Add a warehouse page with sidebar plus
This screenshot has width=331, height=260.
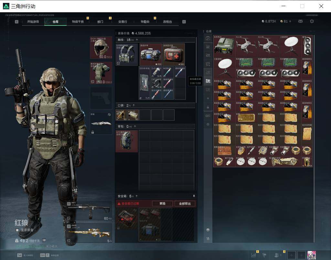208,98
